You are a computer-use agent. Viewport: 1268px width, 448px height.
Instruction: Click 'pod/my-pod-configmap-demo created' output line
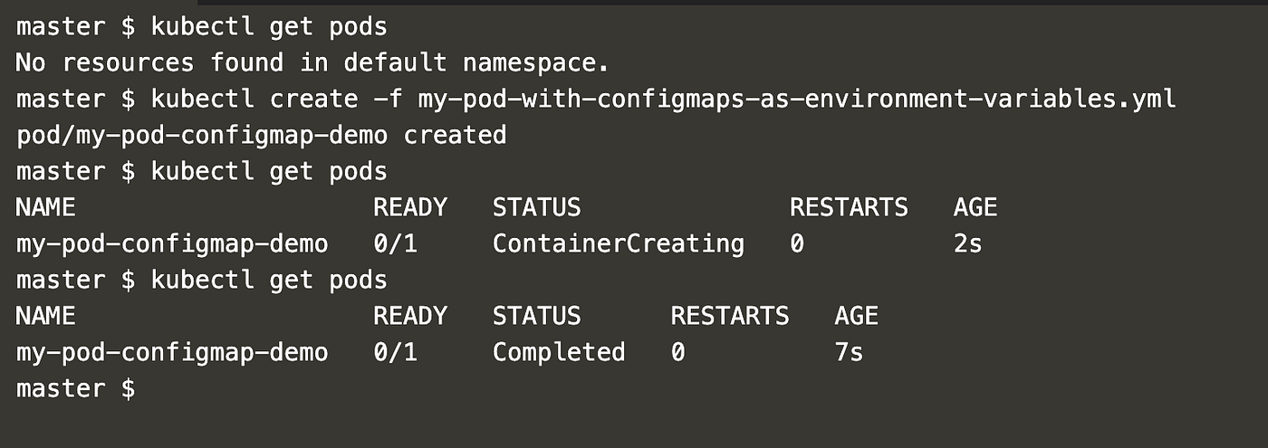[x=261, y=135]
